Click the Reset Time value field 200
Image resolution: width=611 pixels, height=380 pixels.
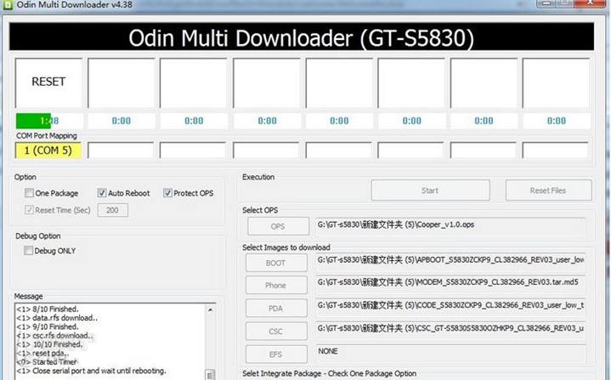pos(113,210)
